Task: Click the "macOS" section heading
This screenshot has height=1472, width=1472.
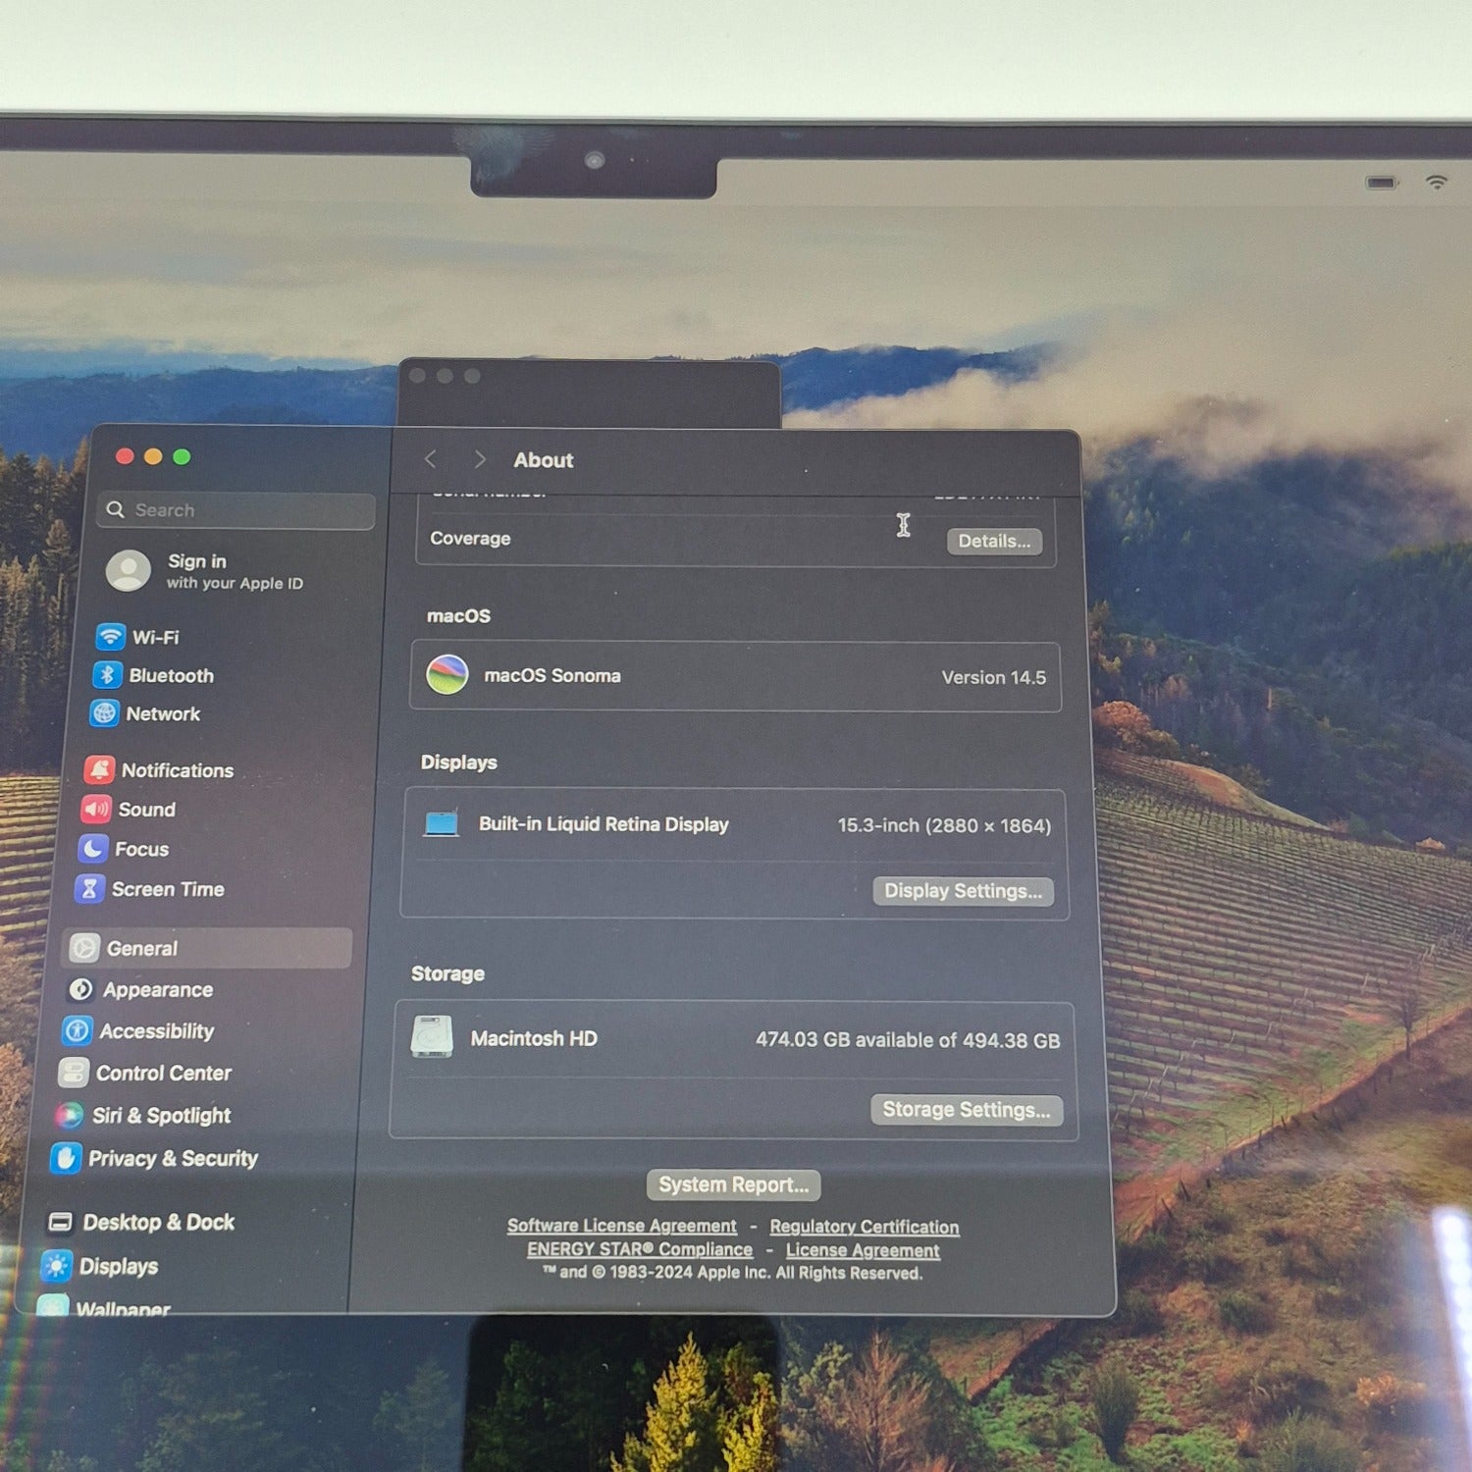Action: [x=458, y=615]
